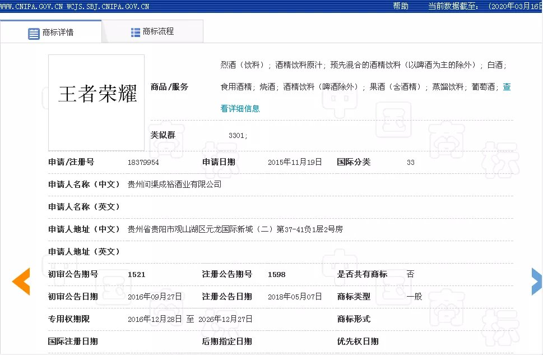This screenshot has height=355, width=543.
Task: Click the applicant address in 贵阳市观山湖区
Action: [235, 229]
